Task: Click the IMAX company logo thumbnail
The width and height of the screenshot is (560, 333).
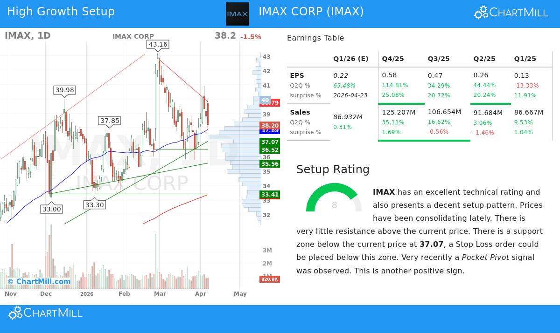Action: point(237,14)
